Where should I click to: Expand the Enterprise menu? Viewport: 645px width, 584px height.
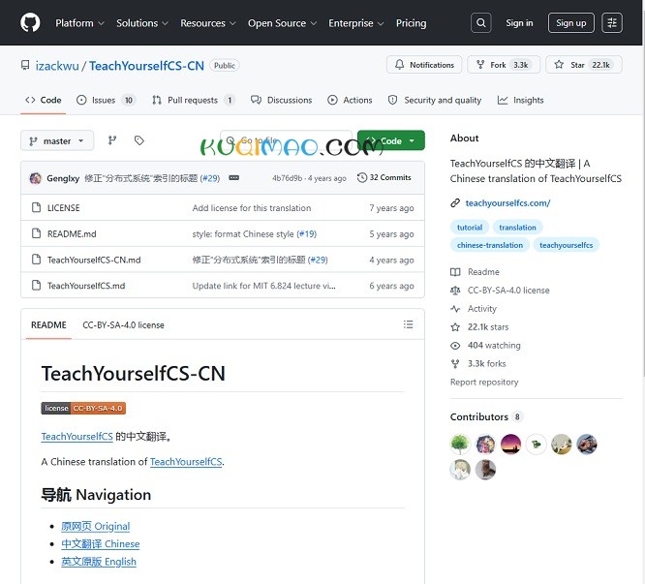pos(355,23)
